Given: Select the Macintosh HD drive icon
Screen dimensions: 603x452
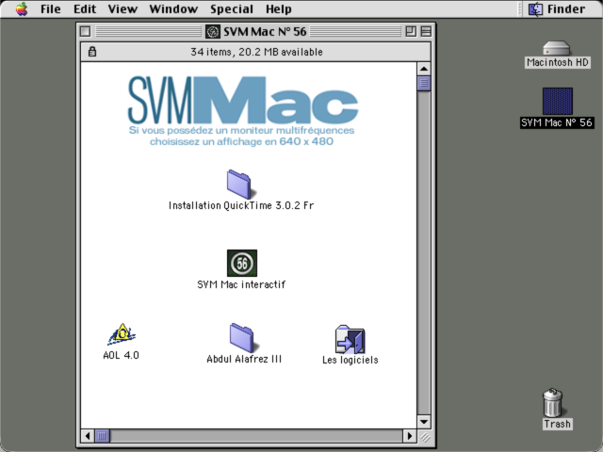Looking at the screenshot, I should click(x=557, y=48).
